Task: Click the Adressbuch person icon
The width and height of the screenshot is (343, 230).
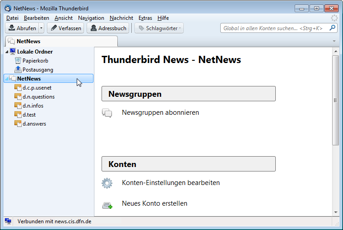Action: point(93,28)
